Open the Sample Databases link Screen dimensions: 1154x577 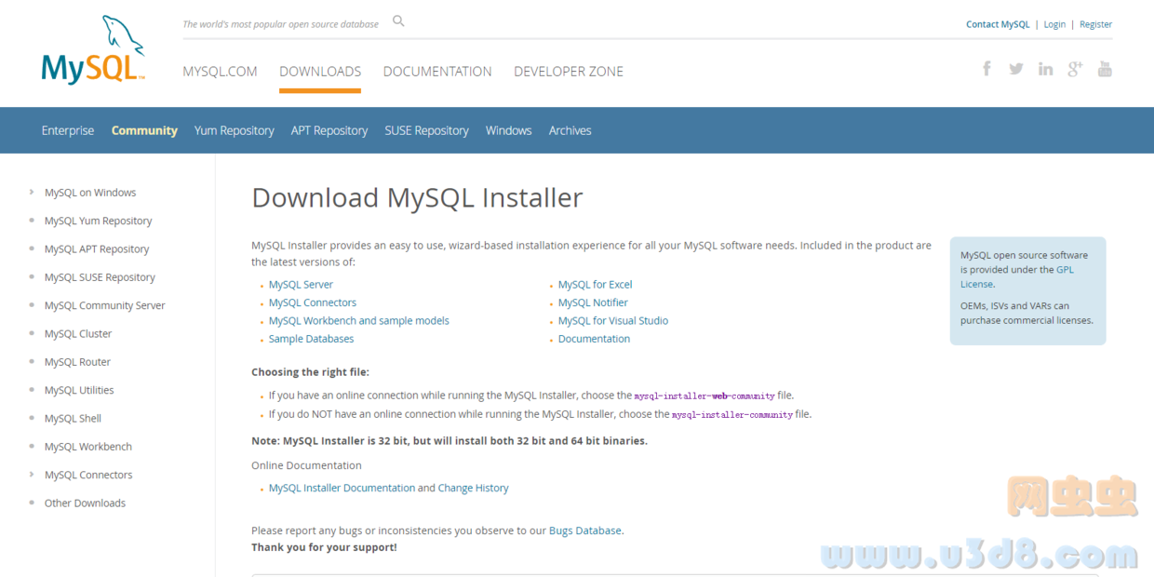pos(311,339)
